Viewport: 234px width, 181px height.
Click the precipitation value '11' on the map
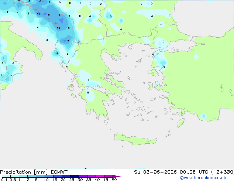tap(38, 14)
